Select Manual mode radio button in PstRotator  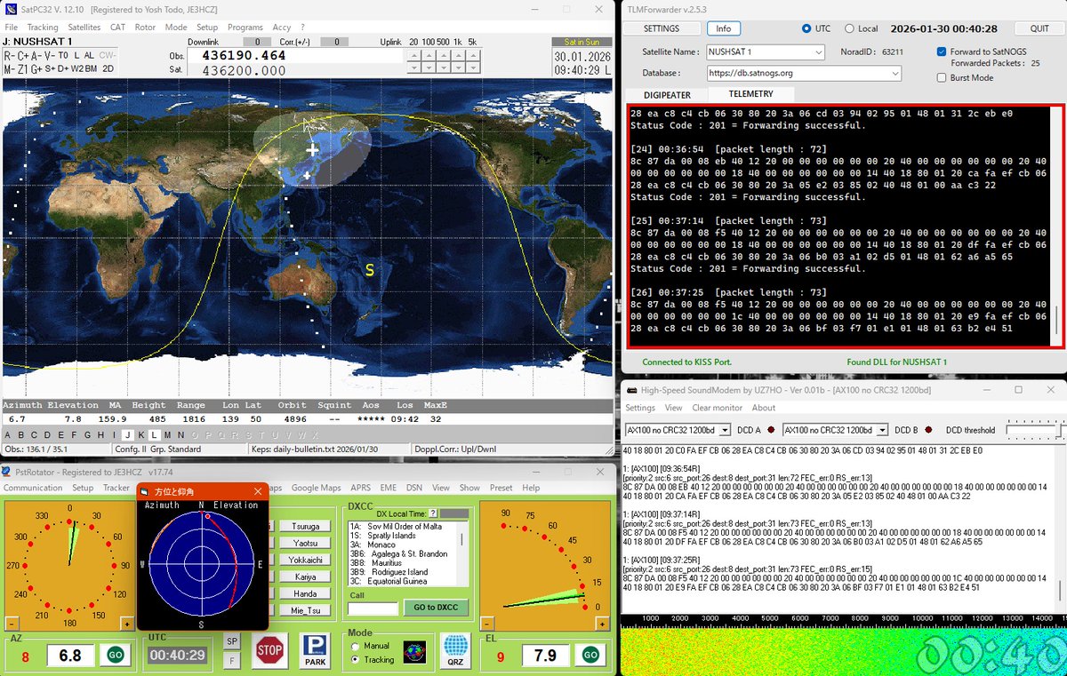356,646
